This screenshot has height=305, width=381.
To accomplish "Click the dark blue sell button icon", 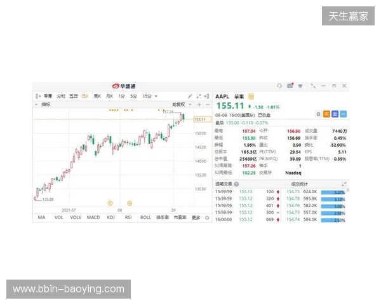I will pos(335,114).
